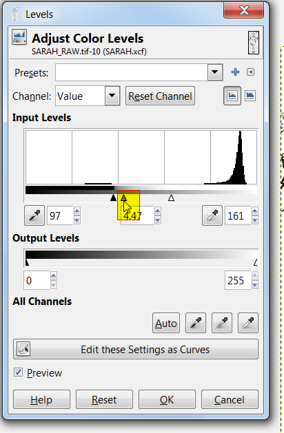Open the presets menu arrow icon
This screenshot has height=433, width=284.
(250, 72)
